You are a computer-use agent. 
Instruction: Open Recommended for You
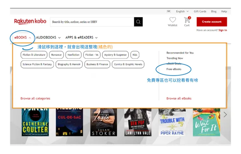tap(180, 53)
